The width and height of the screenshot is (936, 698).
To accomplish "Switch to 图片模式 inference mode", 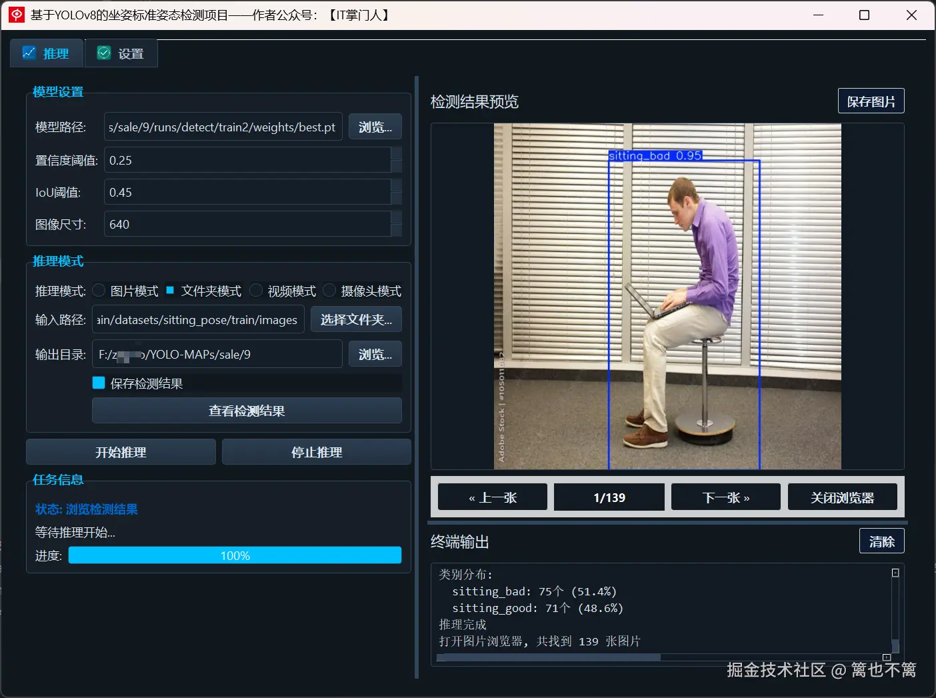I will click(98, 290).
